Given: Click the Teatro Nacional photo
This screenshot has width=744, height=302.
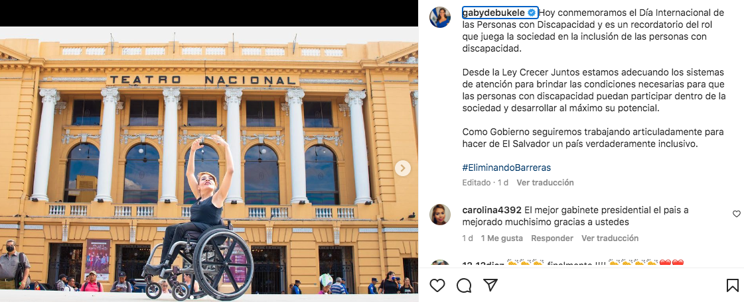Looking at the screenshot, I should pos(209,164).
